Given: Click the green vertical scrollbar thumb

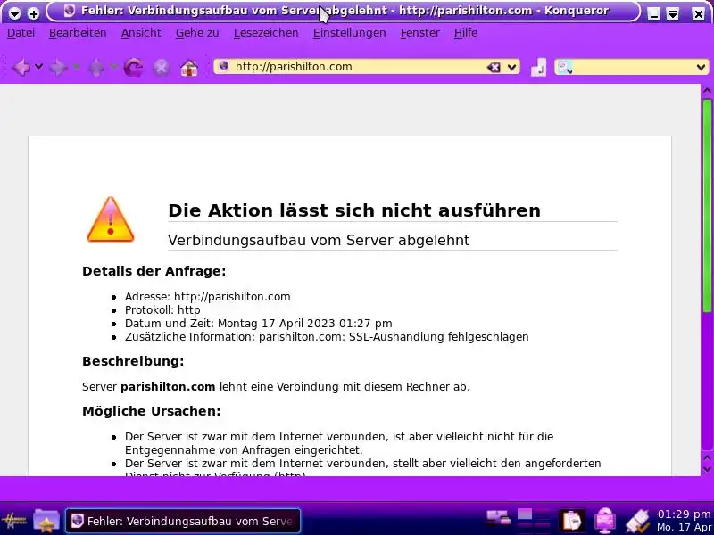Looking at the screenshot, I should [707, 206].
